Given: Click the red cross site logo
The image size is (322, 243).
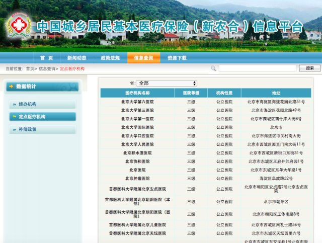Looking at the screenshot, I should (19, 26).
